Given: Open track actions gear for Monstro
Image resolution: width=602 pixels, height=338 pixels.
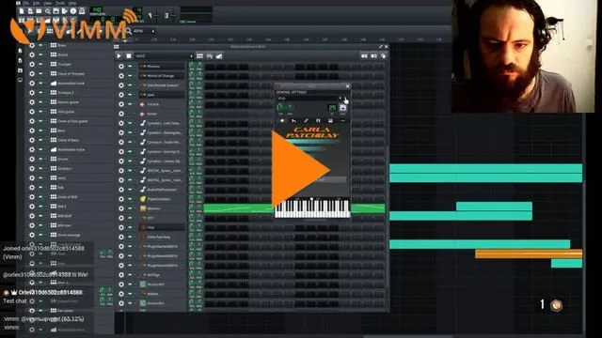Looking at the screenshot, I should pos(121,208).
